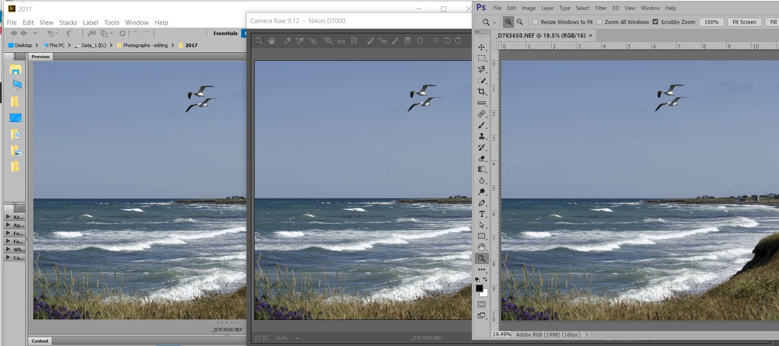This screenshot has height=346, width=779.
Task: Switch to Bridge Essentials workspace
Action: (x=226, y=33)
